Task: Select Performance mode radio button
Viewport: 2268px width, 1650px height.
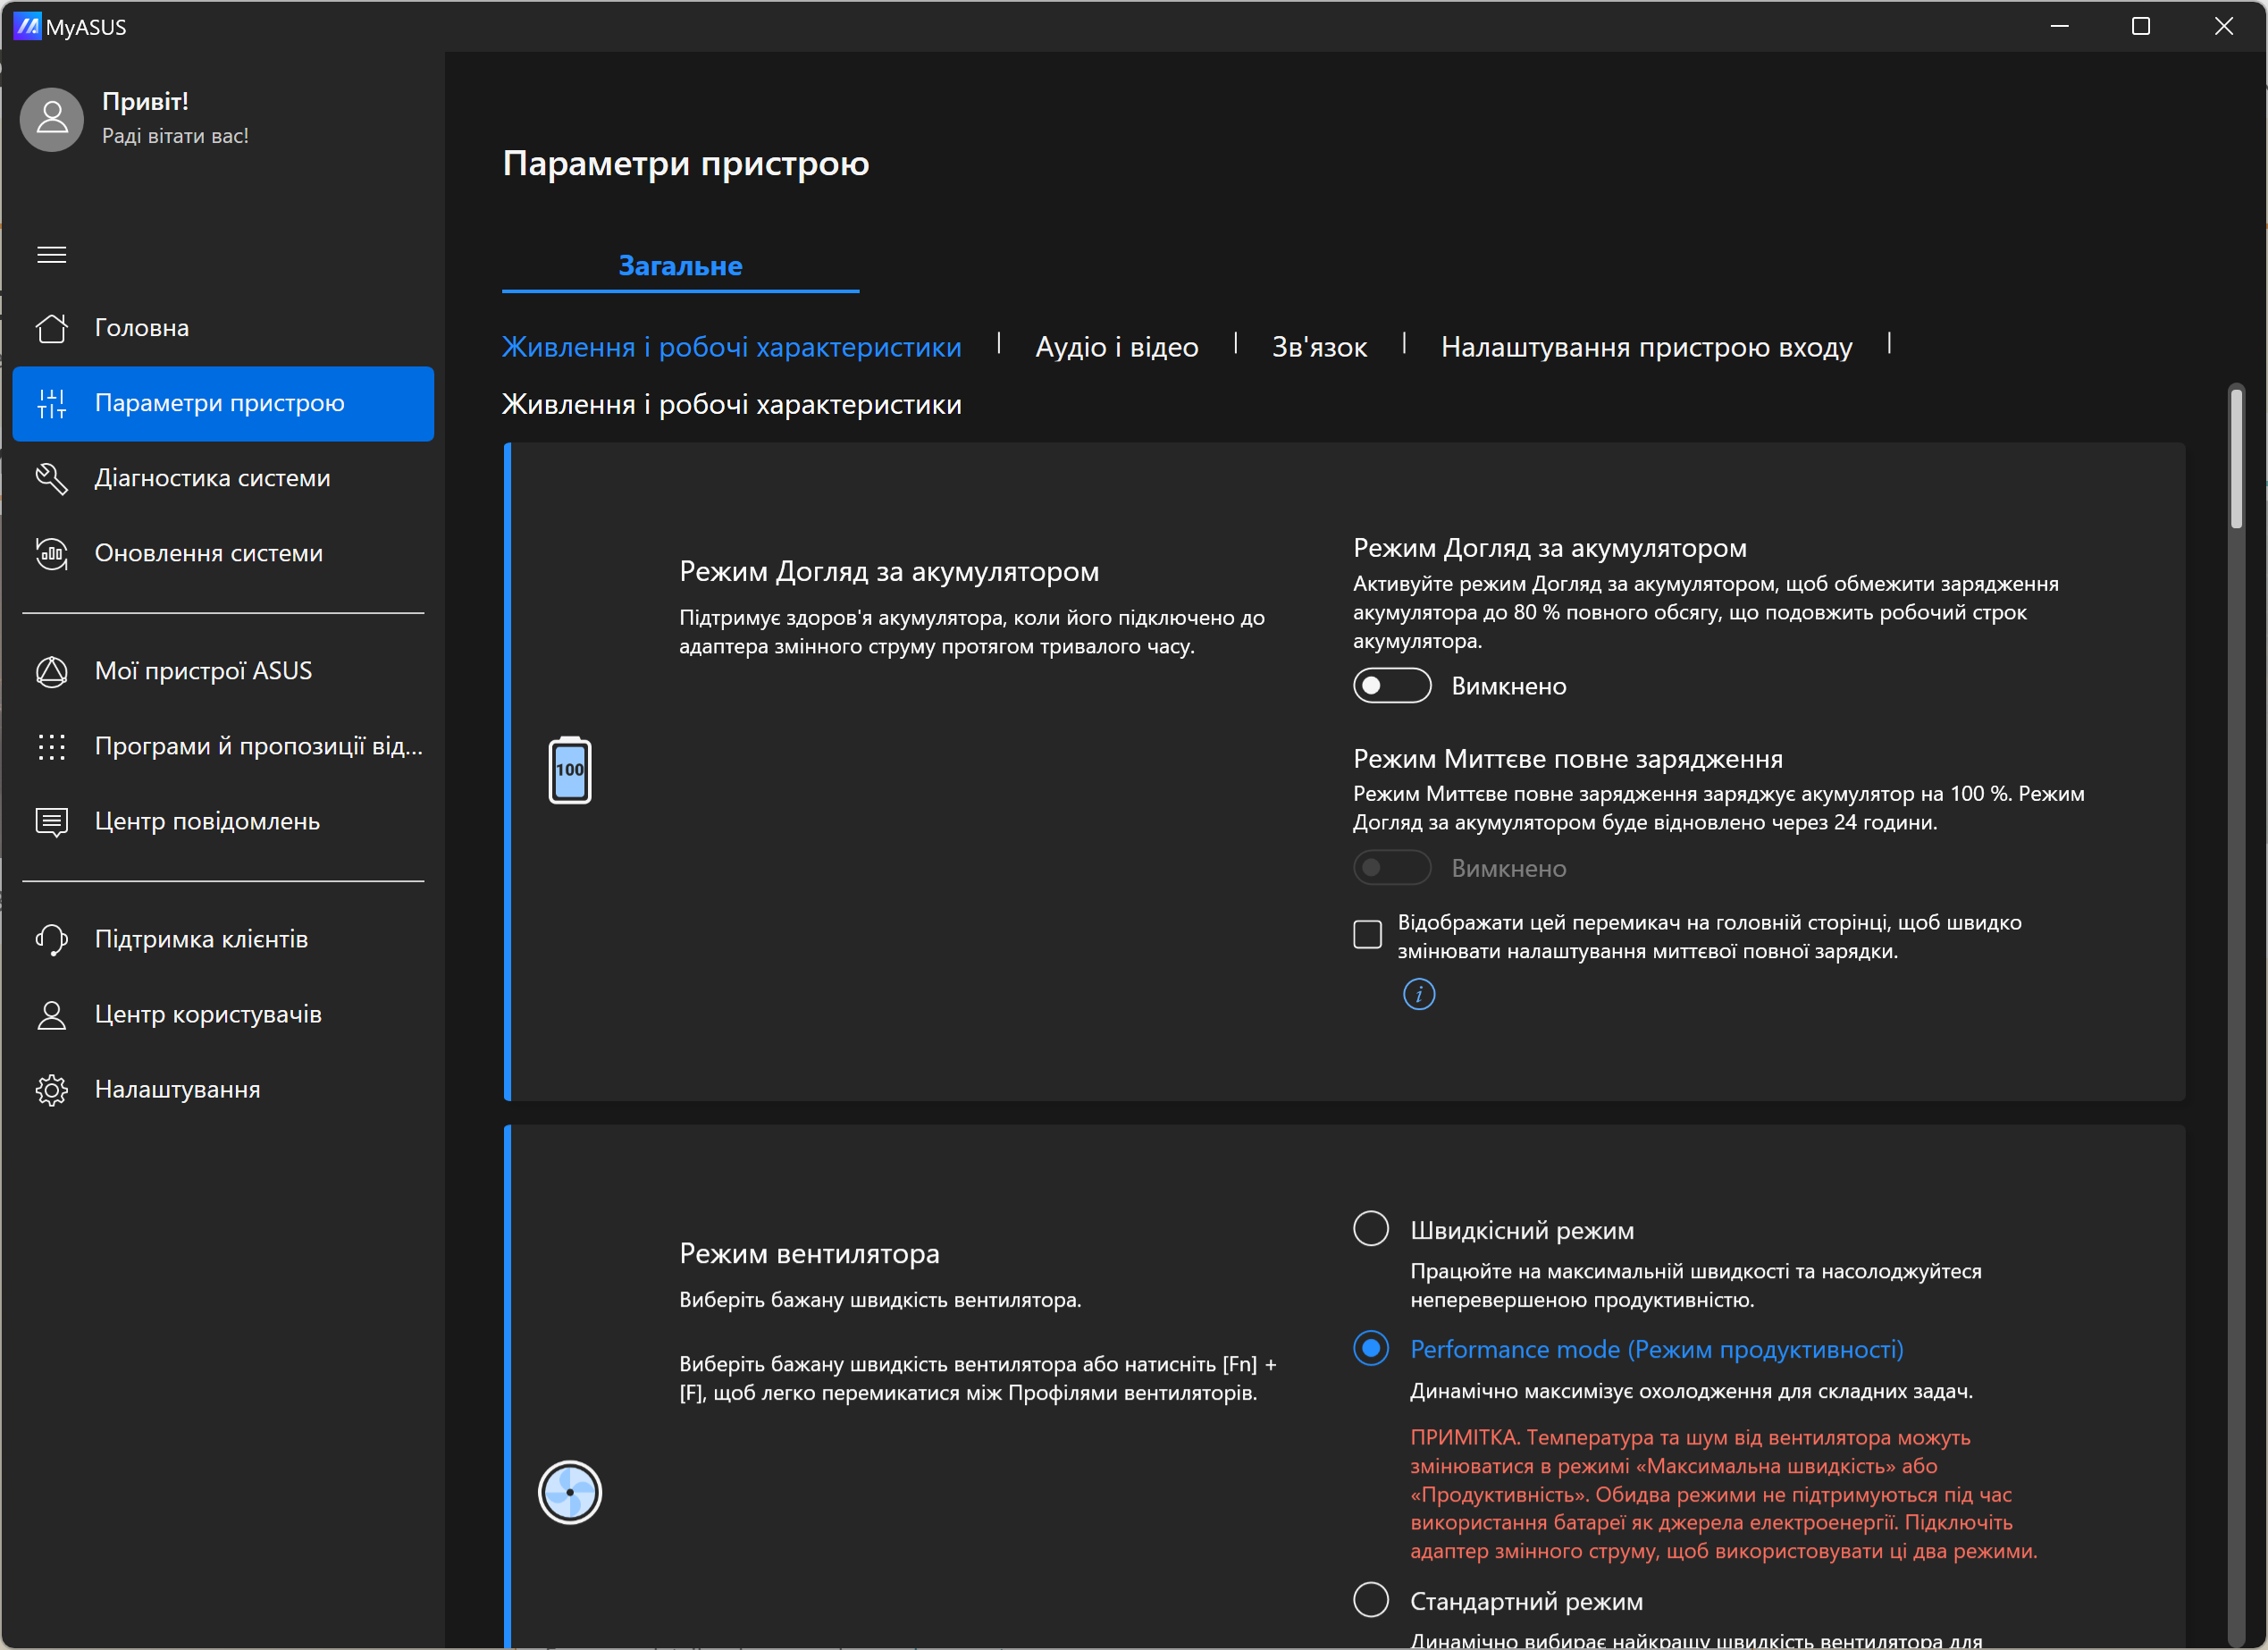Action: pyautogui.click(x=1371, y=1348)
